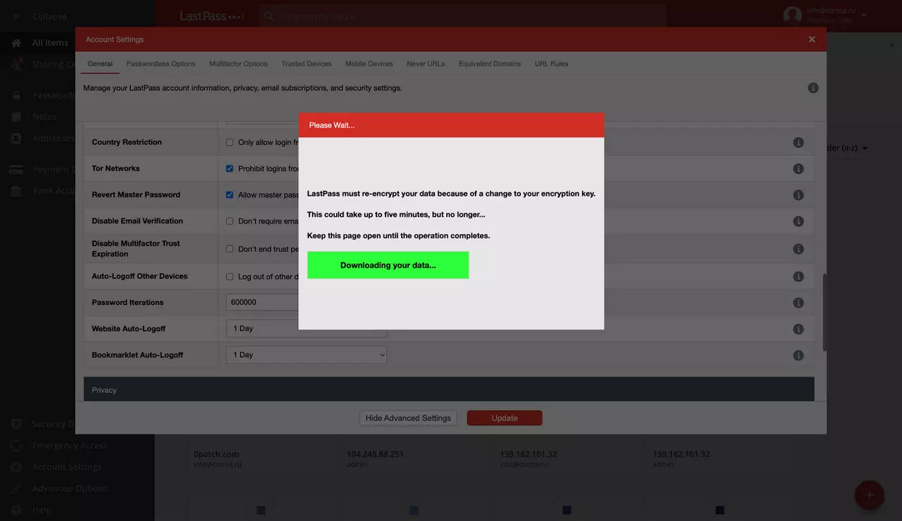The width and height of the screenshot is (902, 521).
Task: Show info for Auto-Logoff Other Devices
Action: tap(798, 277)
